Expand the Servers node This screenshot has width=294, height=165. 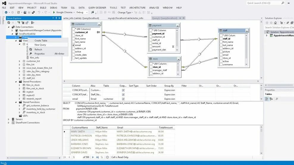[9, 119]
